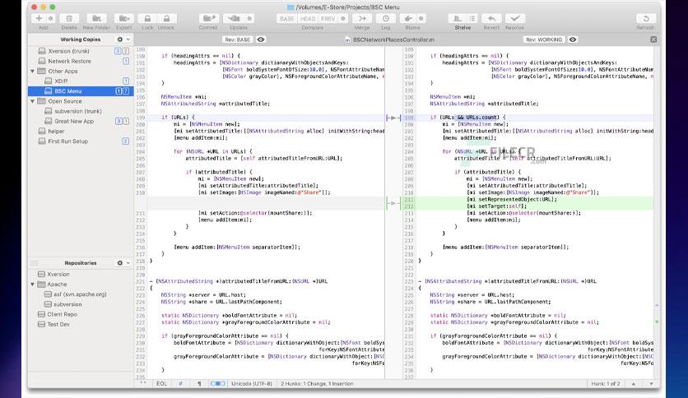This screenshot has height=398, width=688.
Task: Compare against PREV revision
Action: (328, 19)
